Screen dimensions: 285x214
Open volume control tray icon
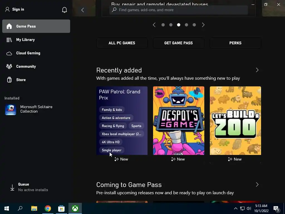tap(249, 208)
